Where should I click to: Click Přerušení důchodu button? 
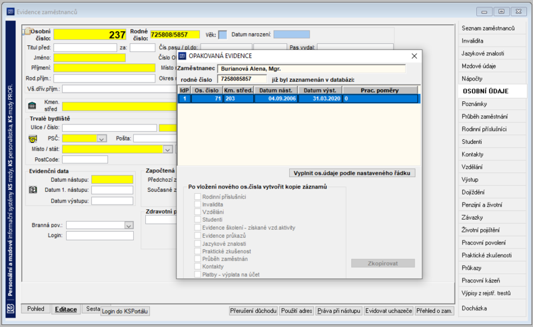pyautogui.click(x=253, y=311)
